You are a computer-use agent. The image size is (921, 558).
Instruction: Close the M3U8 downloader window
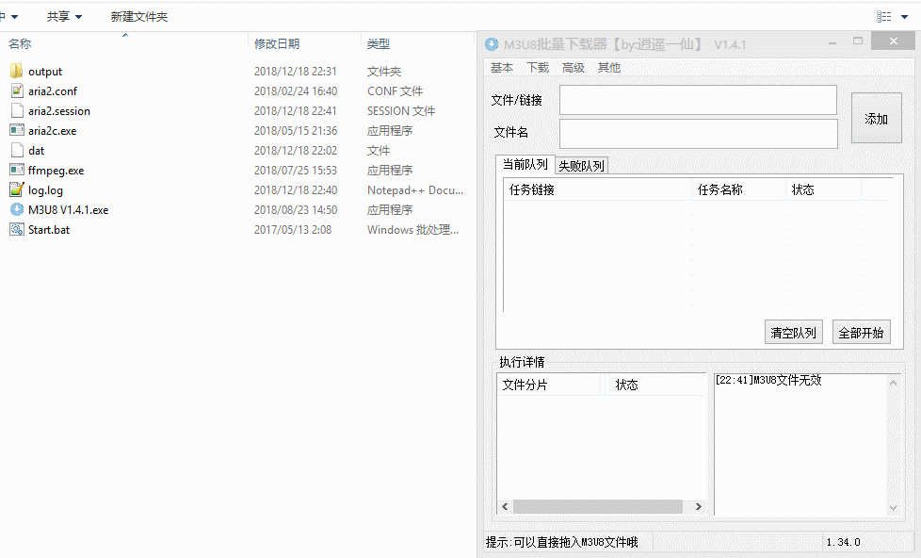894,41
